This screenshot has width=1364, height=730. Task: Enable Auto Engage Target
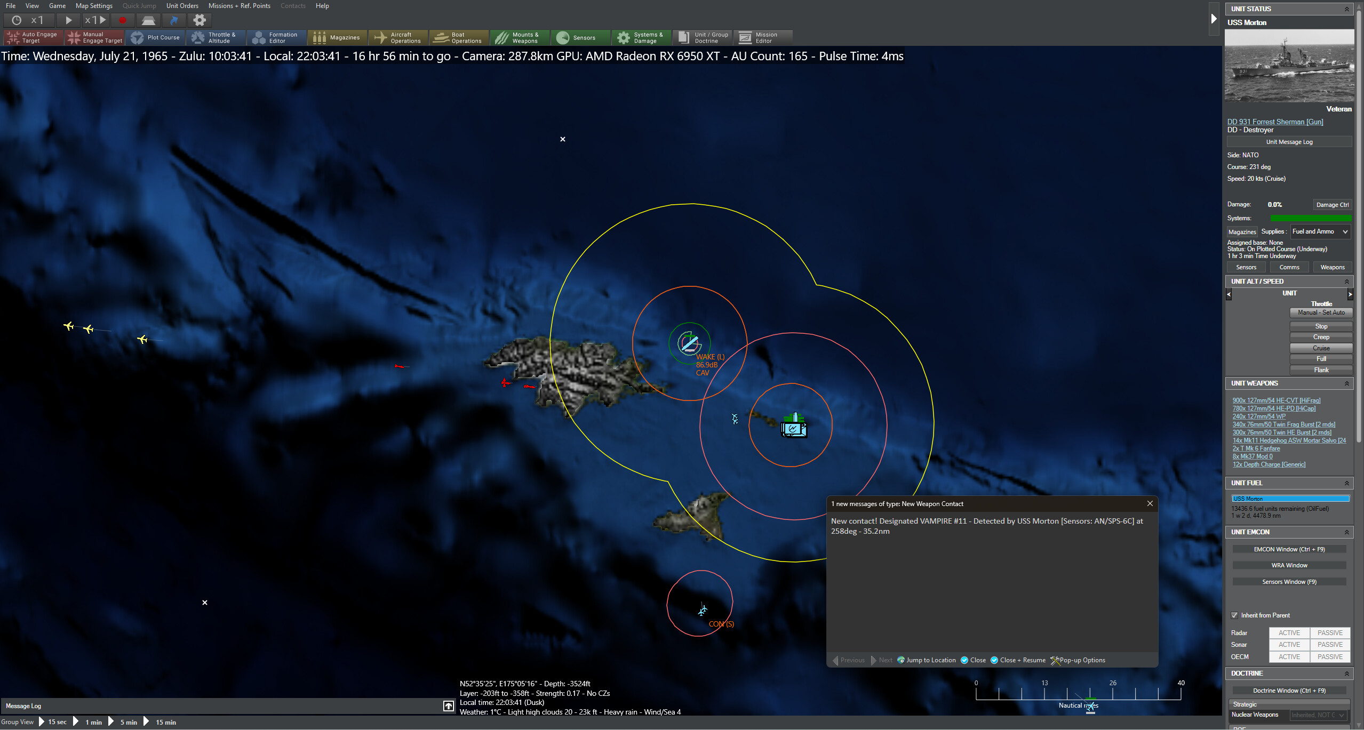click(x=32, y=37)
